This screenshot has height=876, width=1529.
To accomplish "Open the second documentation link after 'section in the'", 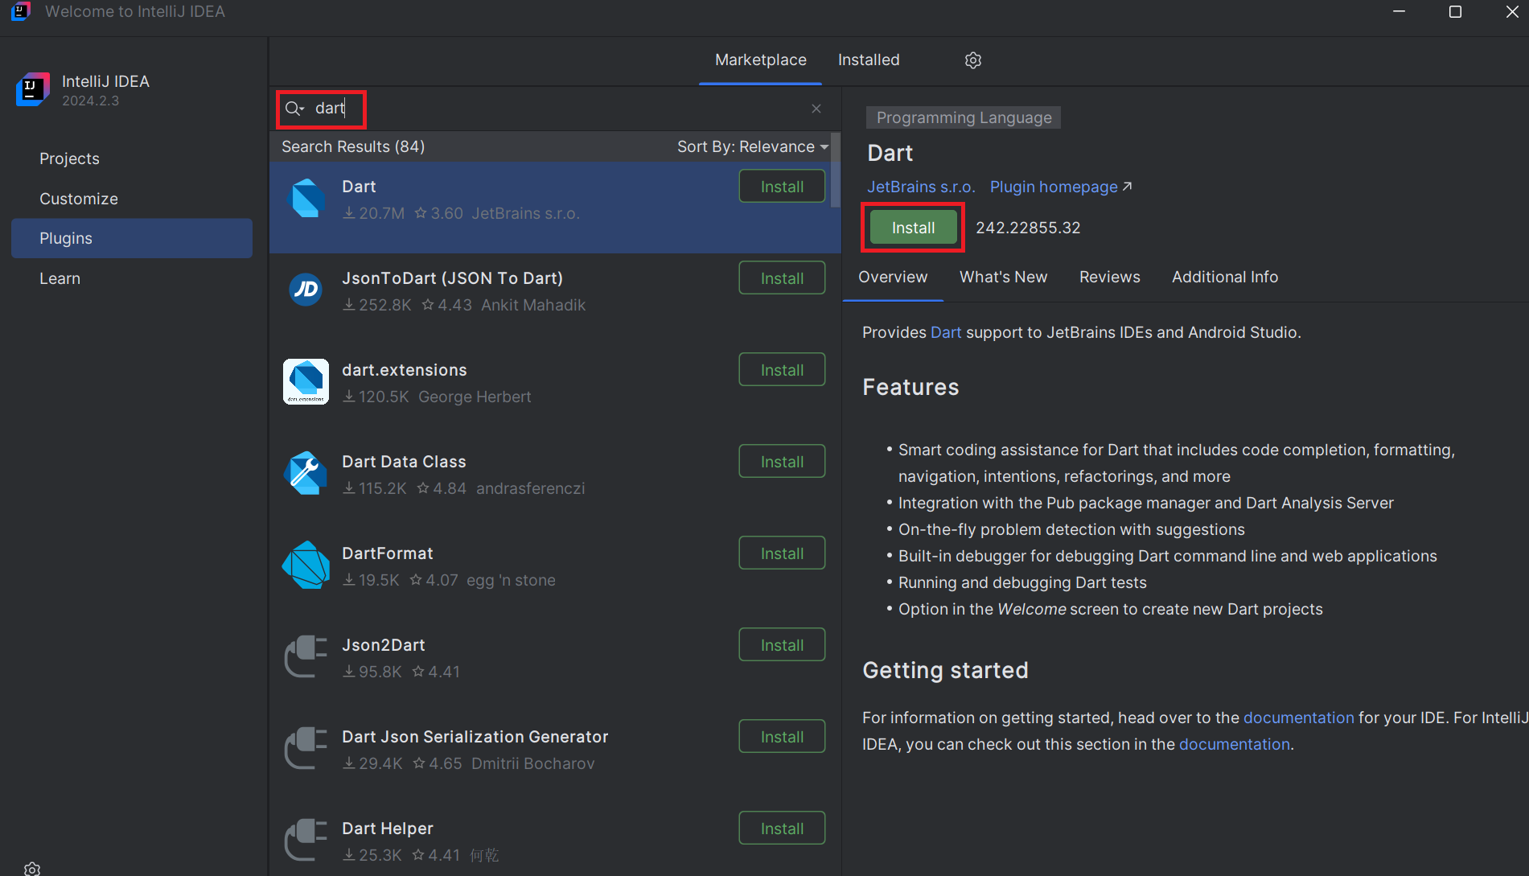I will (x=1234, y=744).
